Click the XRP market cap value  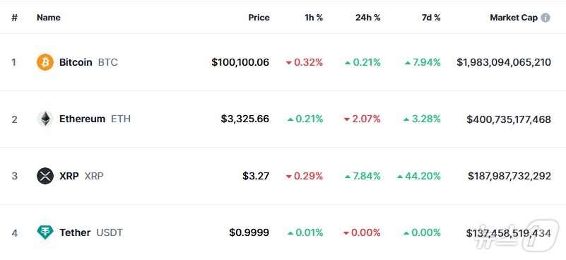click(509, 176)
